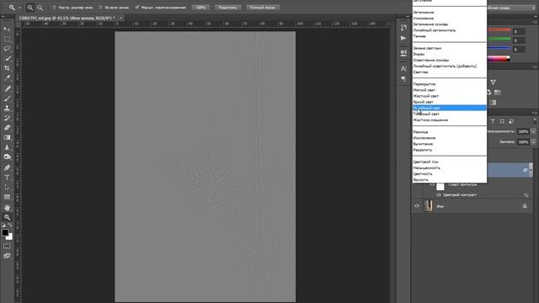Viewport: 539px width, 303px height.
Task: Uncheck 'Масшт. перетаскиванием' checkbox
Action: tap(137, 8)
